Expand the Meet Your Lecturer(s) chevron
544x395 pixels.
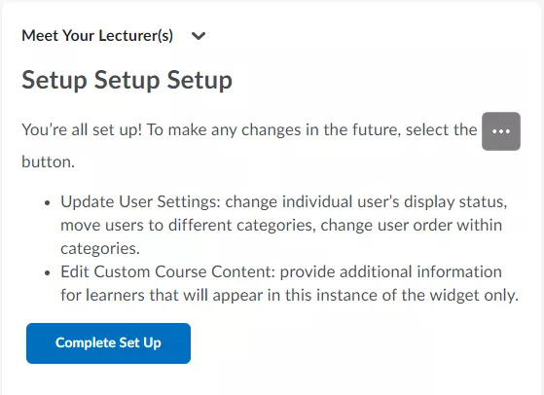pos(199,36)
